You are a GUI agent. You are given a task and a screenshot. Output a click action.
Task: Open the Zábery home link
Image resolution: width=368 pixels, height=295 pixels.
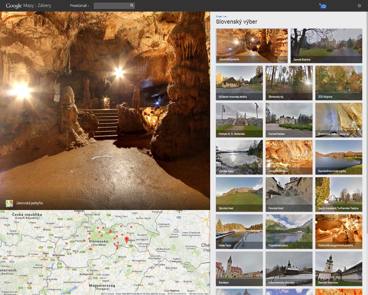pyautogui.click(x=44, y=5)
